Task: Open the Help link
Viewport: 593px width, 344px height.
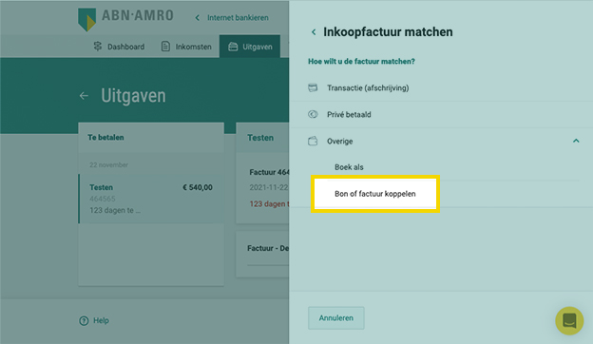Action: [101, 320]
